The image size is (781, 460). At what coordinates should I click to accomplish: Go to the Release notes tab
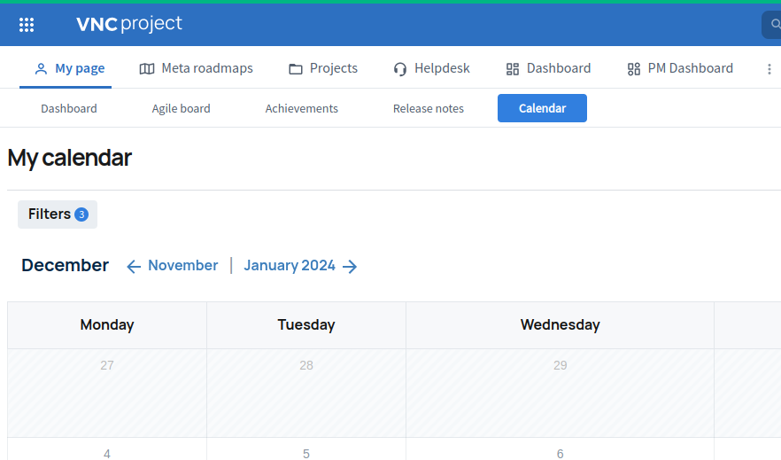tap(428, 108)
